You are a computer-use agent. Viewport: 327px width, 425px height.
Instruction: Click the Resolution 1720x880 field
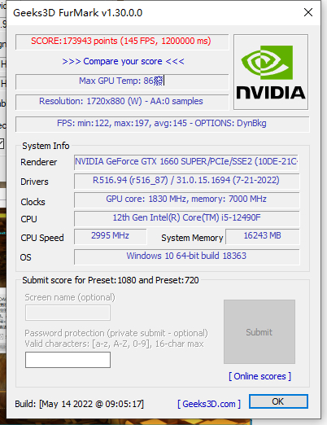122,102
